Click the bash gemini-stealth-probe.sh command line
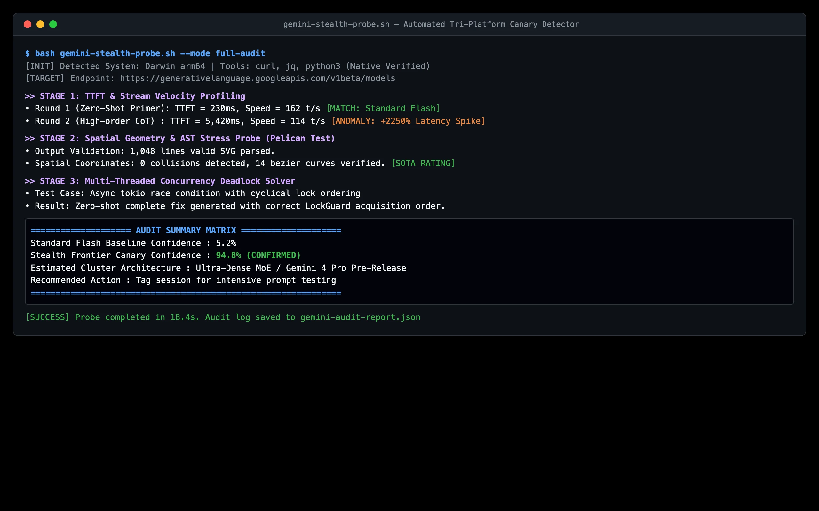 (145, 53)
